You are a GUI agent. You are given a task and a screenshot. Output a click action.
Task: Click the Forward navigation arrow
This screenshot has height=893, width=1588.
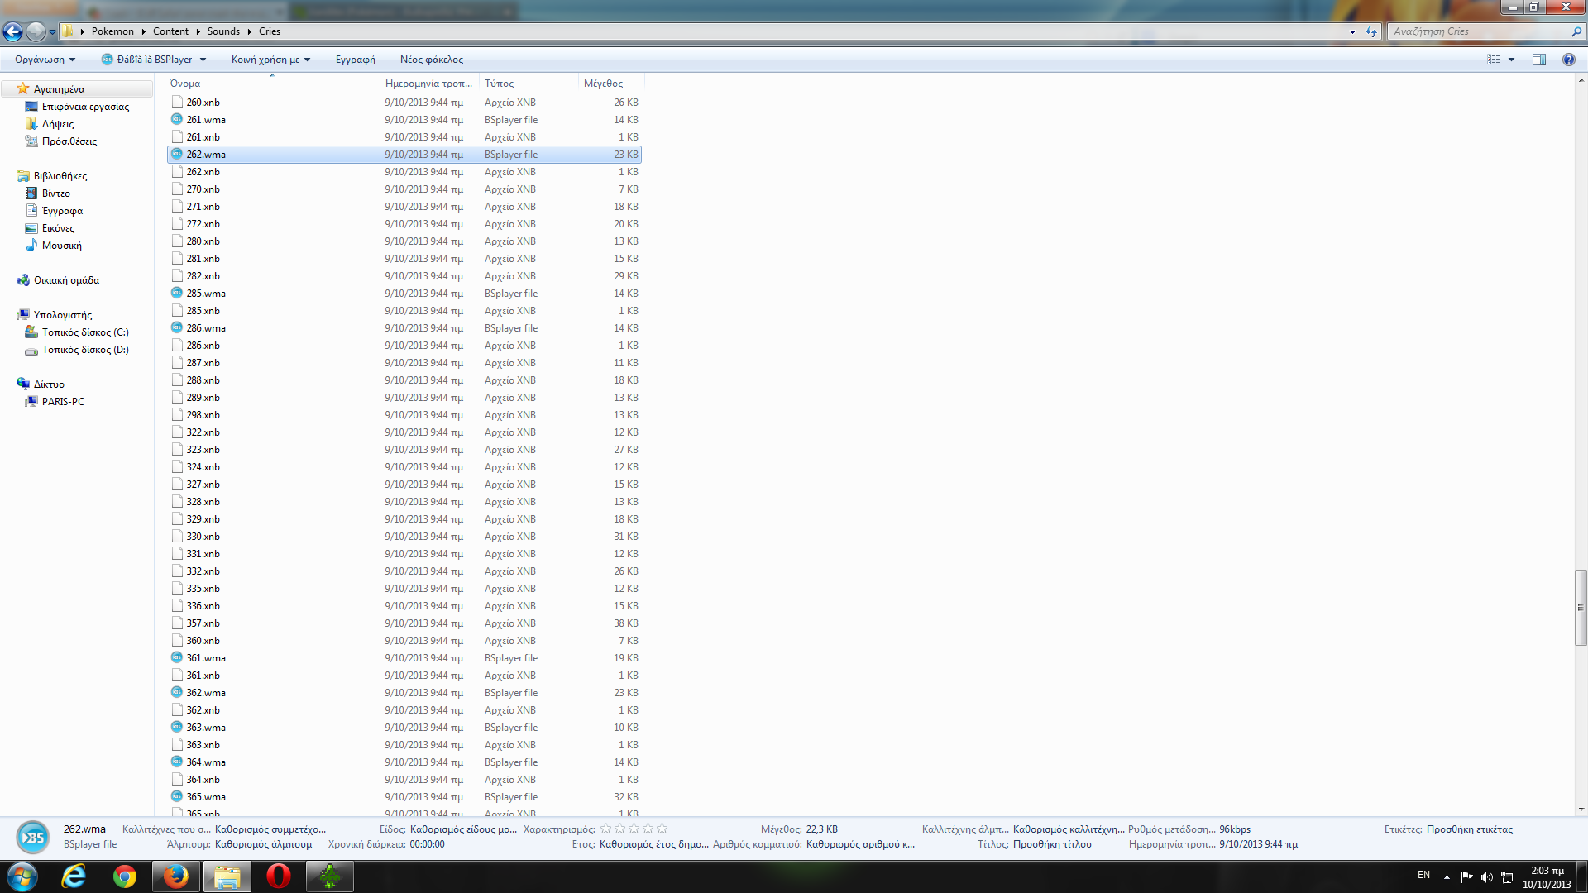(36, 31)
